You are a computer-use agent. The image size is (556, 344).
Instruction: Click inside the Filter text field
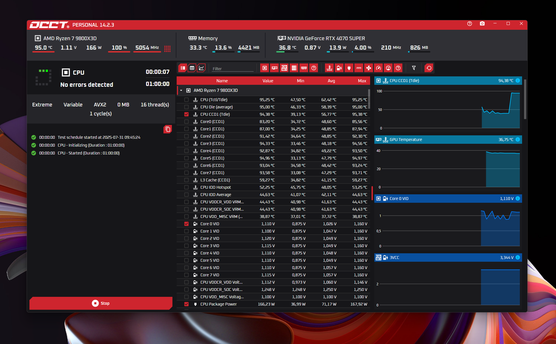click(x=233, y=69)
